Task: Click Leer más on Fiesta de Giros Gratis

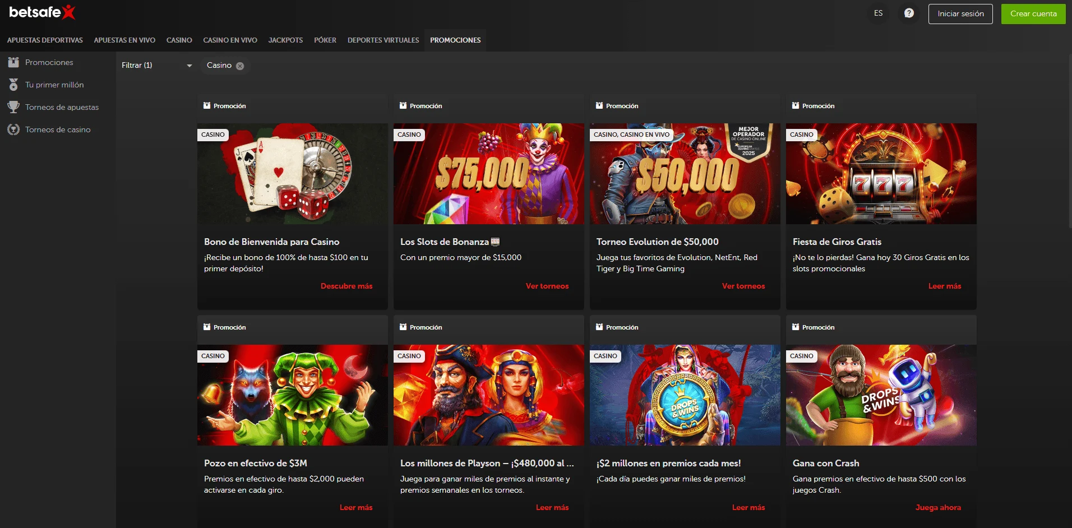Action: click(x=945, y=286)
